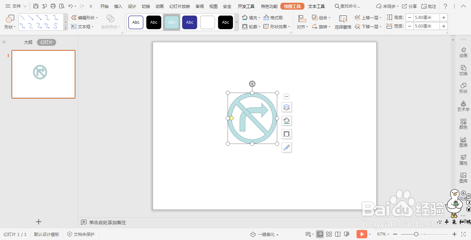
Task: Open Transition (切换) side panel icon
Action: (x=463, y=70)
